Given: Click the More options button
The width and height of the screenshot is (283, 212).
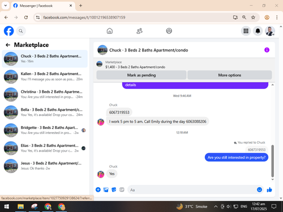Looking at the screenshot, I should tap(230, 75).
